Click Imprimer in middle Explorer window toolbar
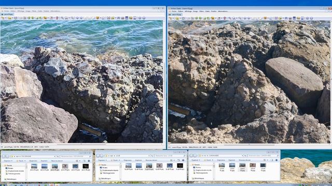 (x=139, y=160)
